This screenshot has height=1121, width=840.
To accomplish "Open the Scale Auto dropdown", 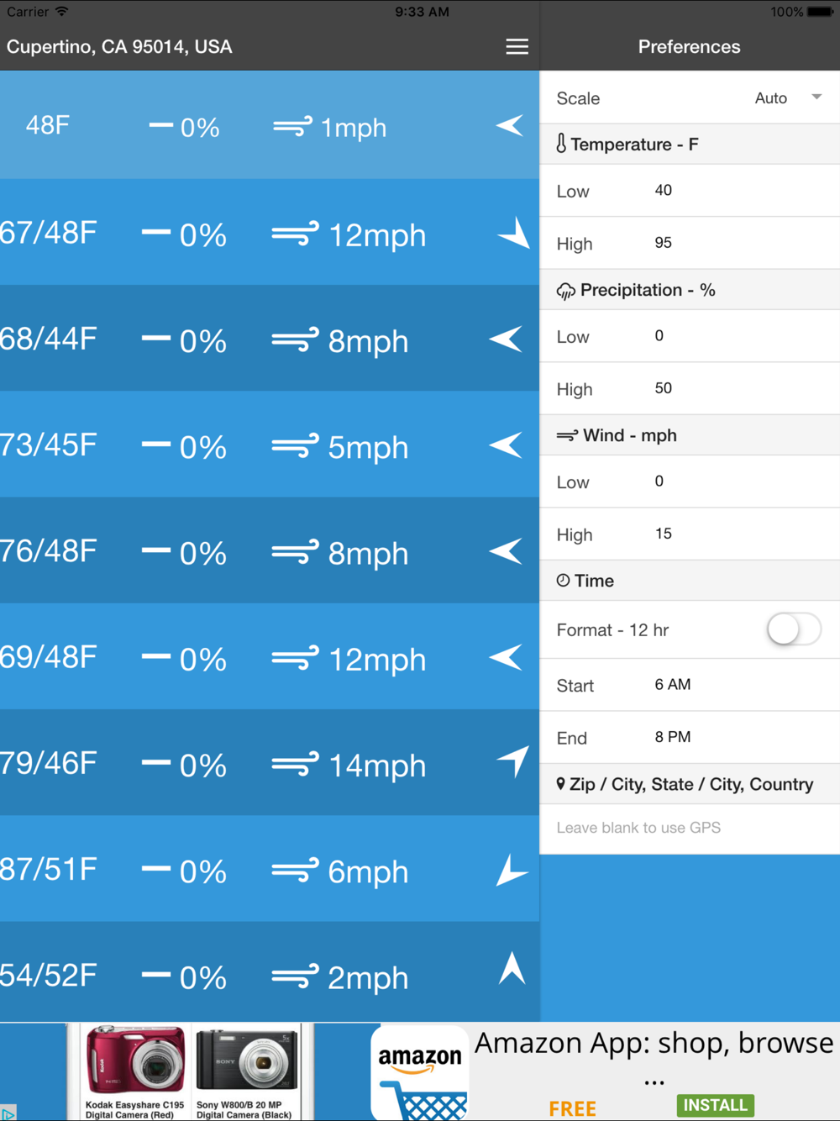I will click(x=787, y=98).
